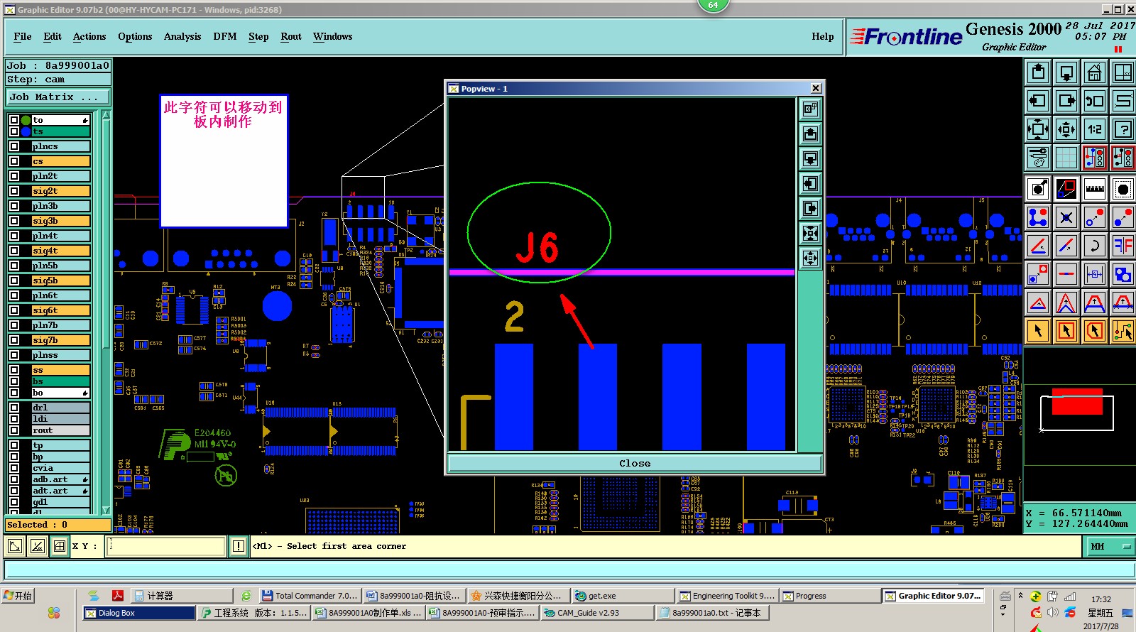Viewport: 1136px width, 632px height.
Task: Switch to Total Commander in the taskbar
Action: [x=310, y=596]
